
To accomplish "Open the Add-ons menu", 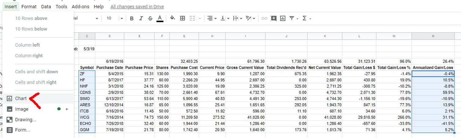I will click(80, 6).
